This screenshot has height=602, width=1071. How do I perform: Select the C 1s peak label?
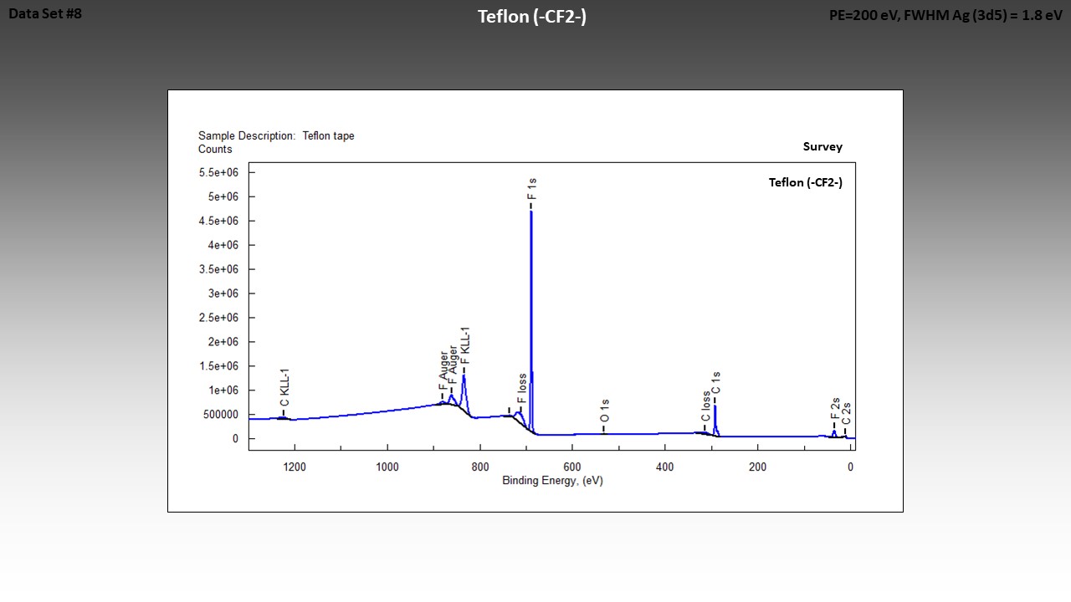716,384
